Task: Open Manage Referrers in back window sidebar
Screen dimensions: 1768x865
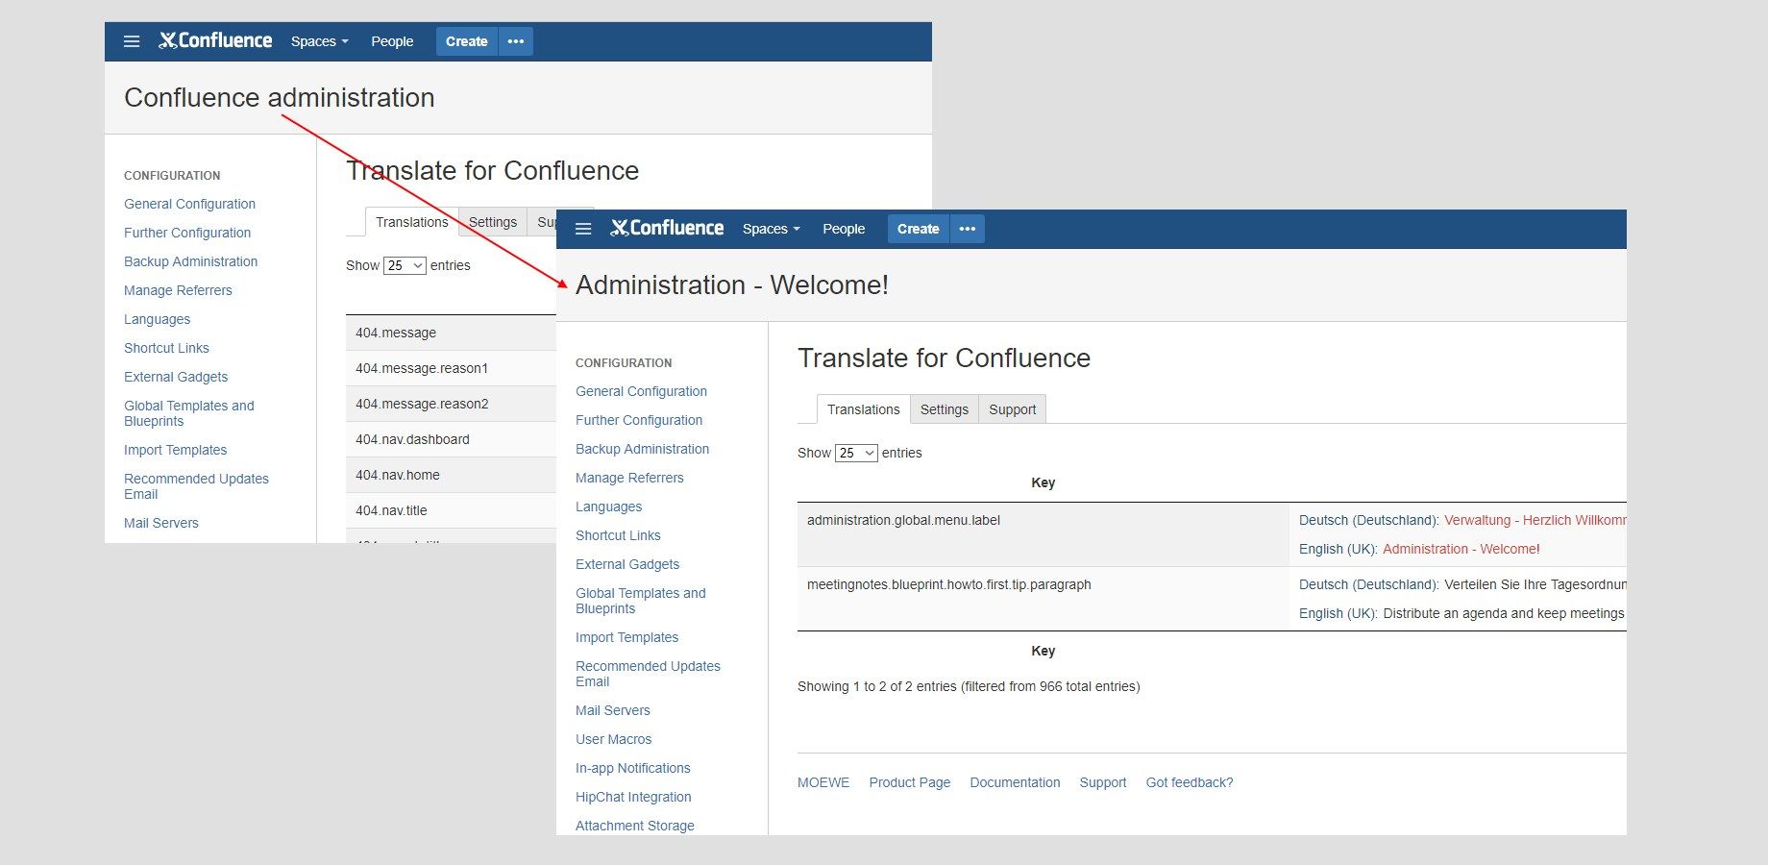Action: click(x=178, y=290)
